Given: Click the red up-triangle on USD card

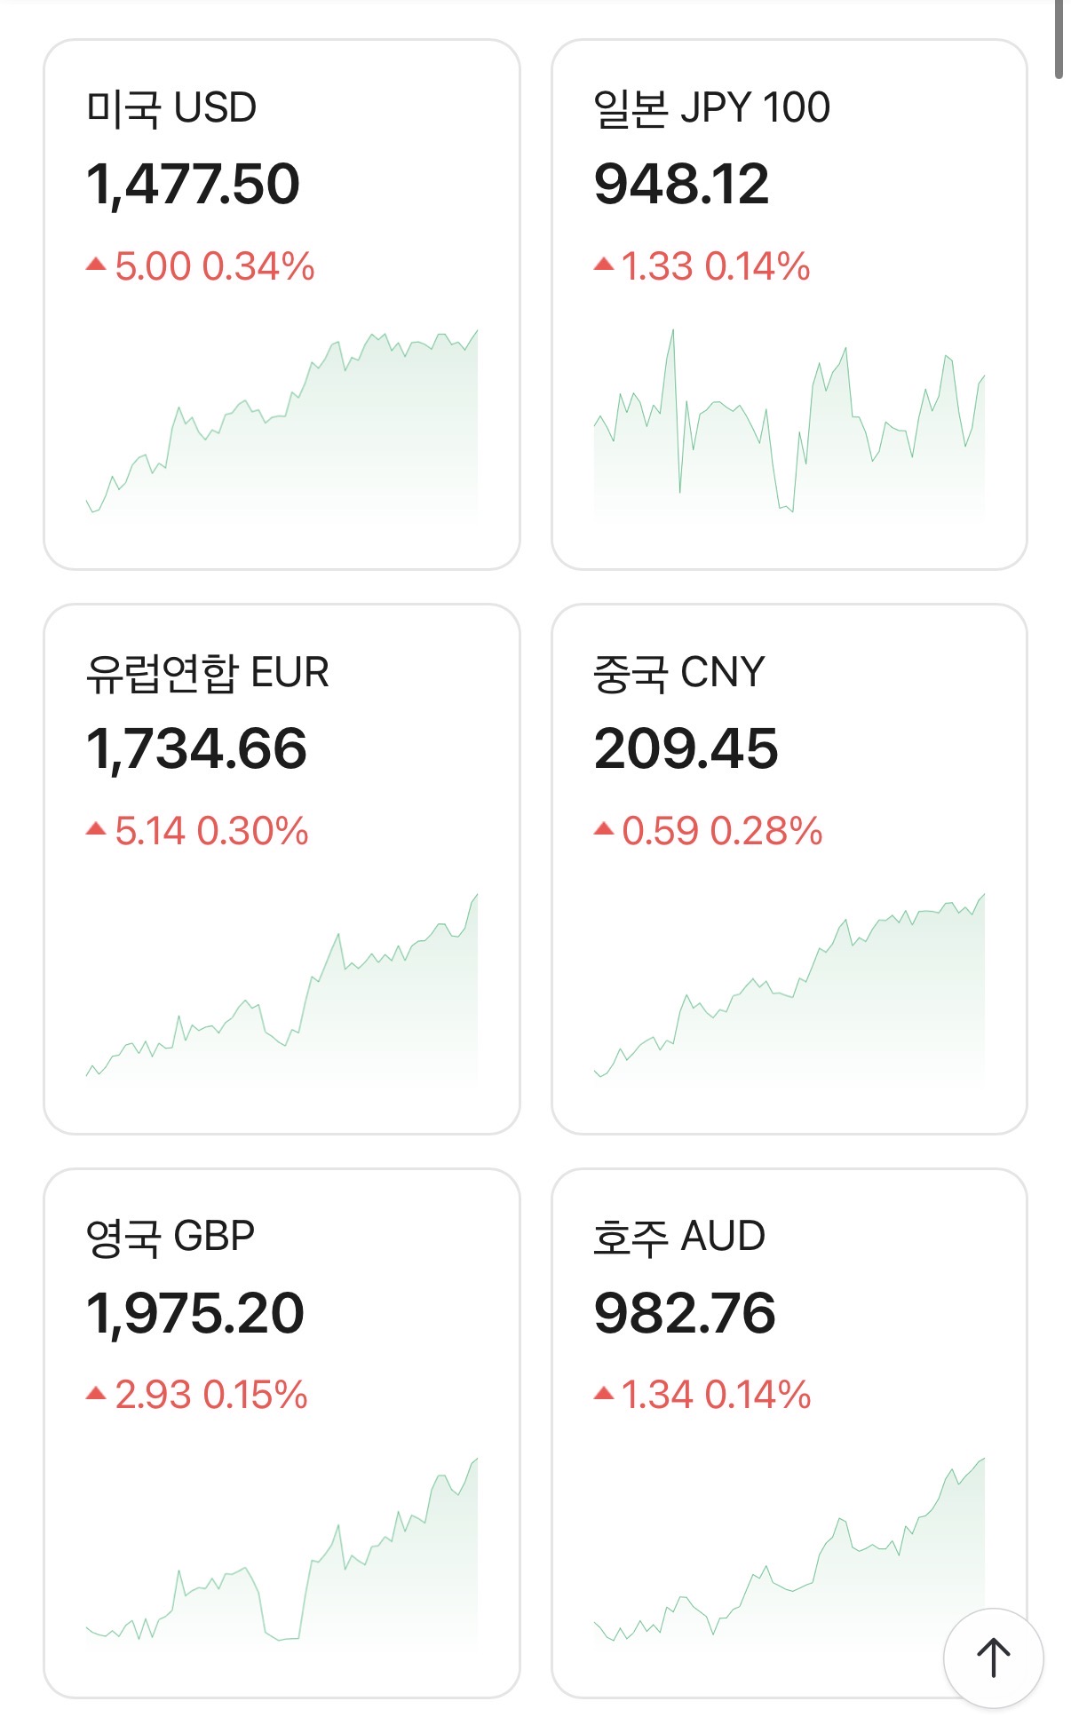Looking at the screenshot, I should click(96, 265).
